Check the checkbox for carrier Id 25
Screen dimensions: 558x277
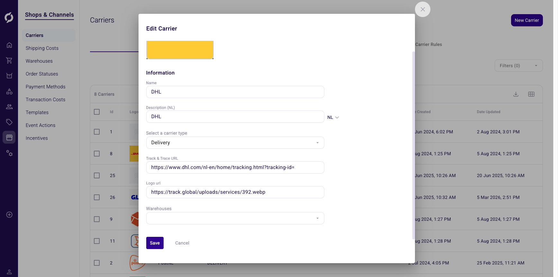97,175
